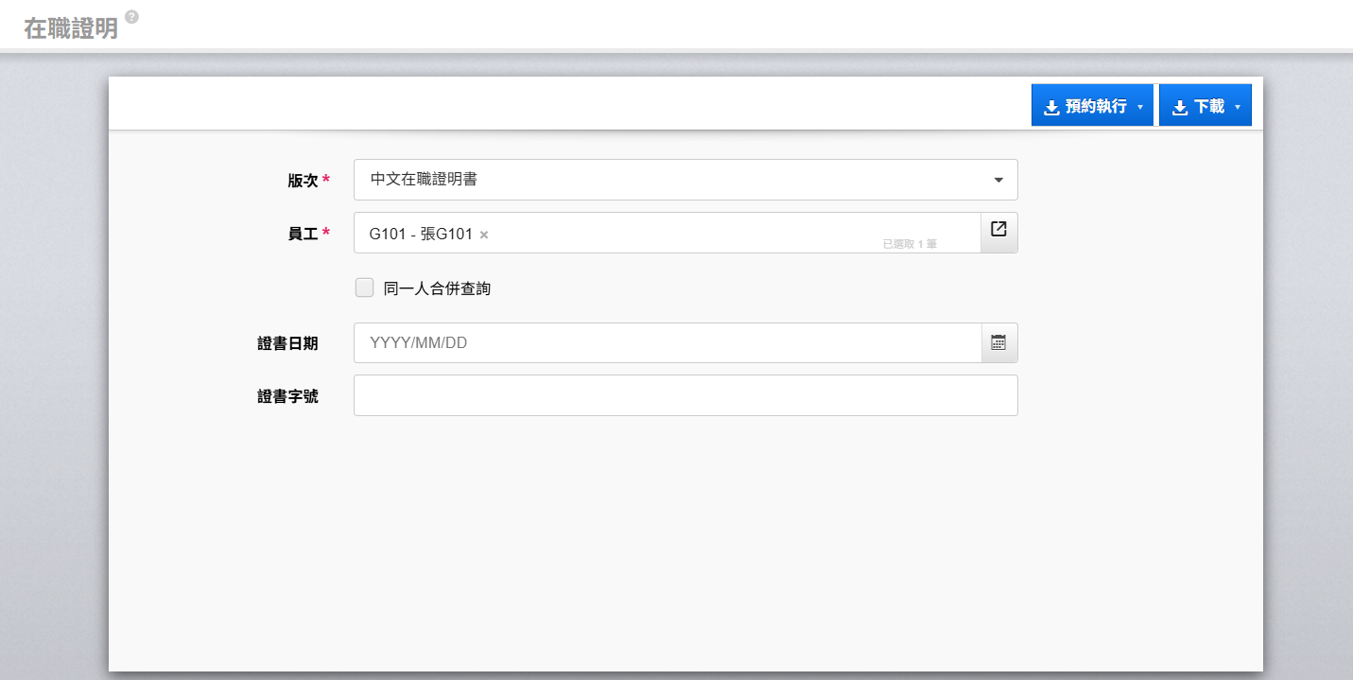Open the 版次 dropdown arrow

pyautogui.click(x=998, y=180)
